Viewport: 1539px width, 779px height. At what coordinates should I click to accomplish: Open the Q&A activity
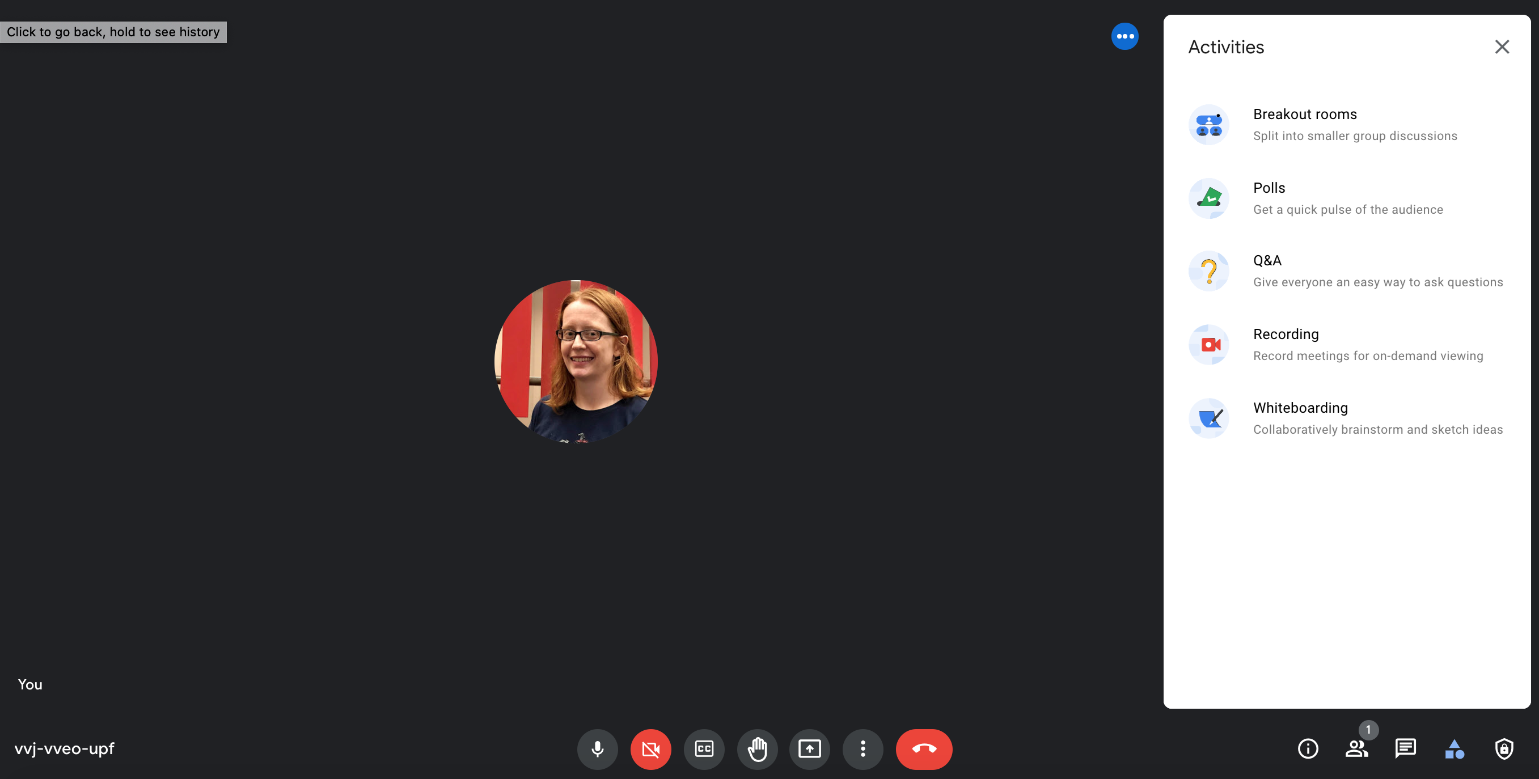tap(1346, 270)
